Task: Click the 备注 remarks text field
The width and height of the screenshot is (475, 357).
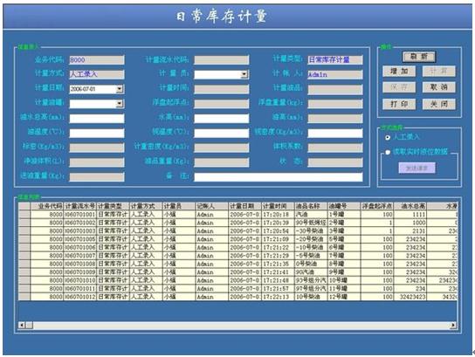Action: coord(279,177)
